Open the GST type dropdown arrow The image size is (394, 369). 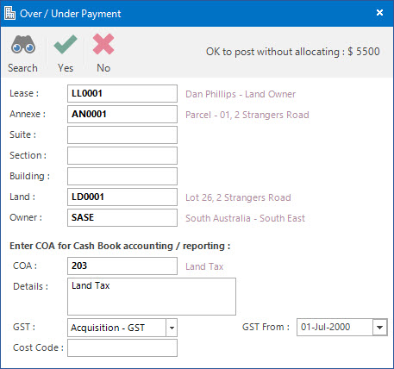tap(172, 328)
